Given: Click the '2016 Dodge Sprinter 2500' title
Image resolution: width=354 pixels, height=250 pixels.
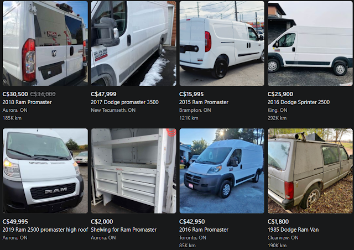Looking at the screenshot, I should point(299,102).
